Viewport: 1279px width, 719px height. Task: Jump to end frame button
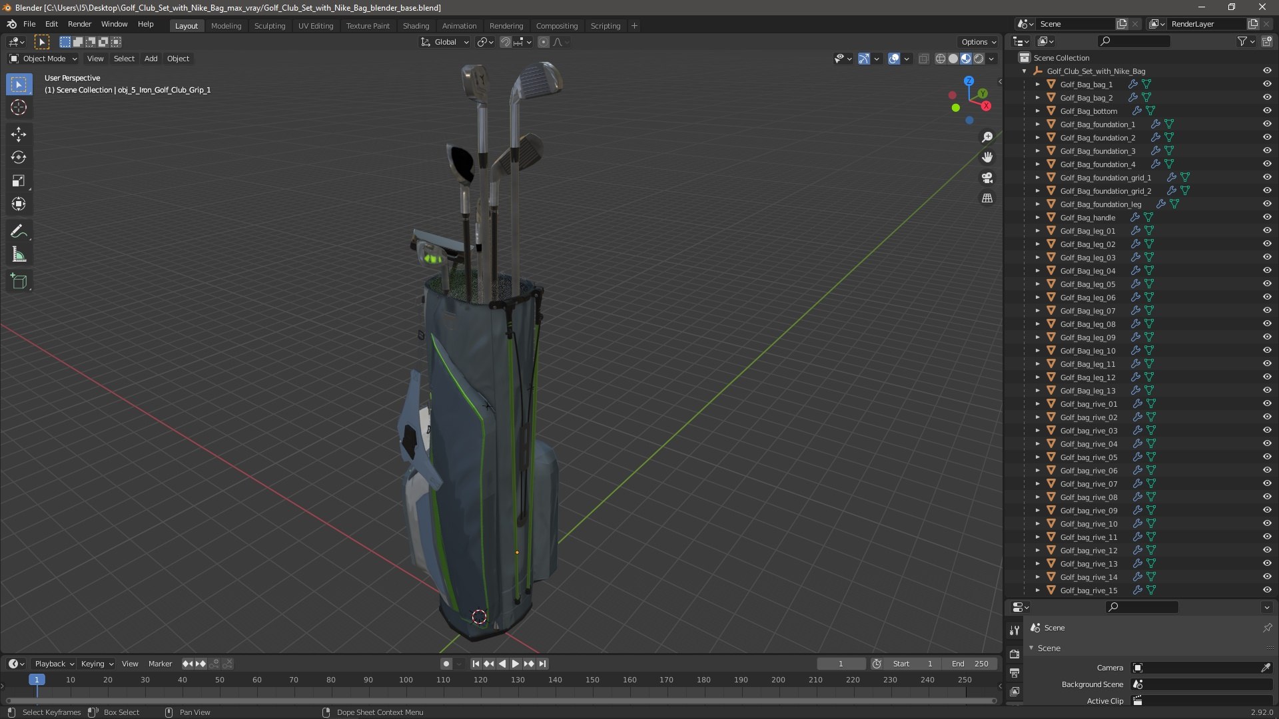click(x=543, y=664)
